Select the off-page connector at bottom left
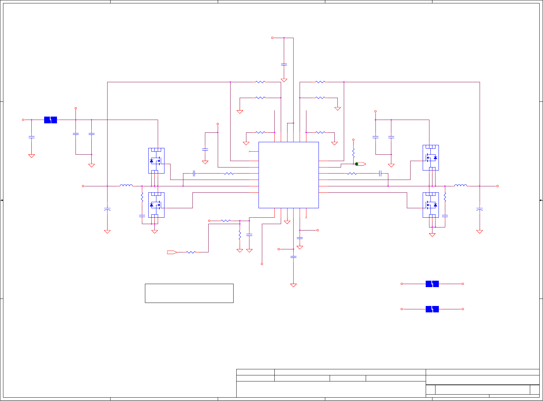 [x=172, y=252]
